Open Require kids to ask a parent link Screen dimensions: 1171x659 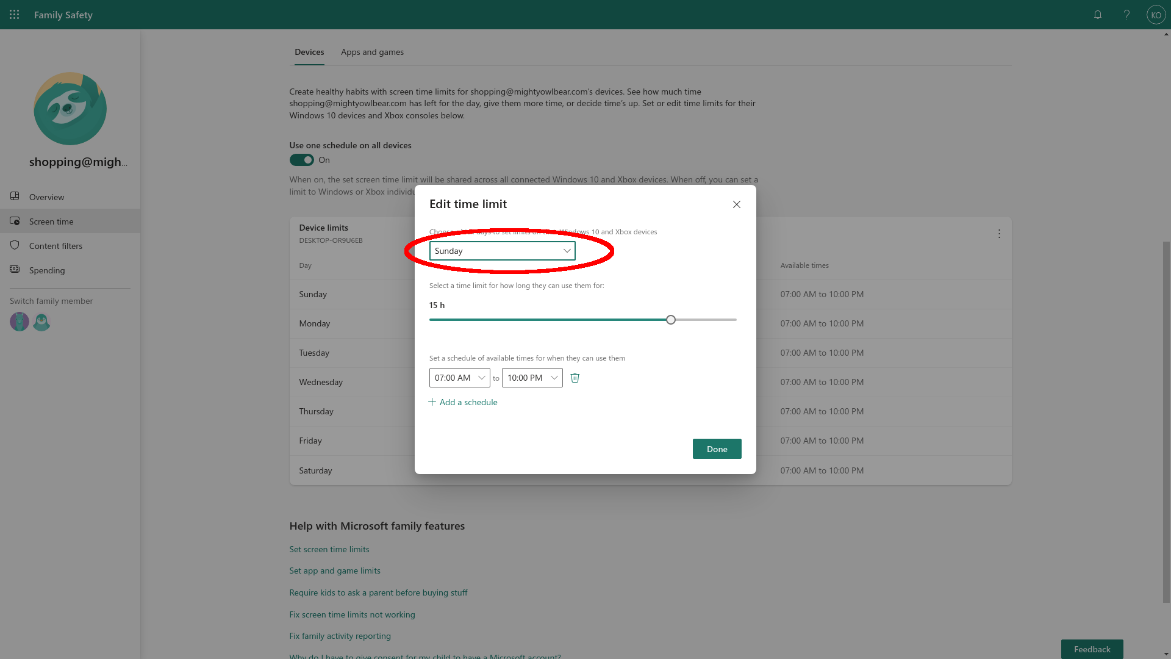tap(378, 592)
